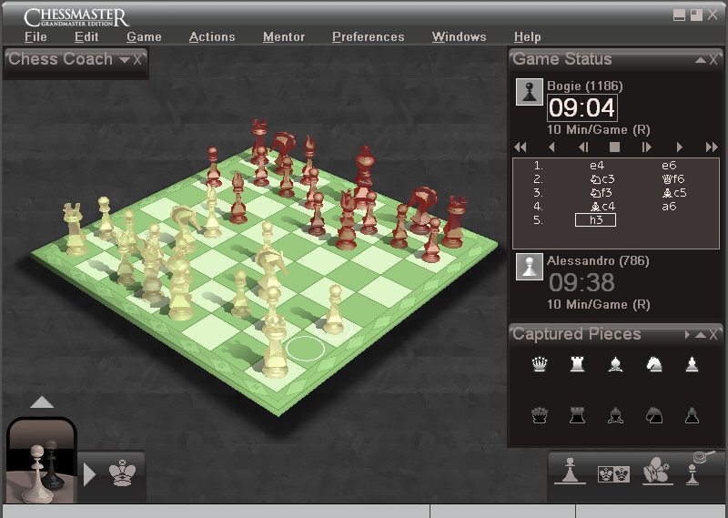Screen dimensions: 728x518
Task: Step back one move in history
Action: click(551, 147)
